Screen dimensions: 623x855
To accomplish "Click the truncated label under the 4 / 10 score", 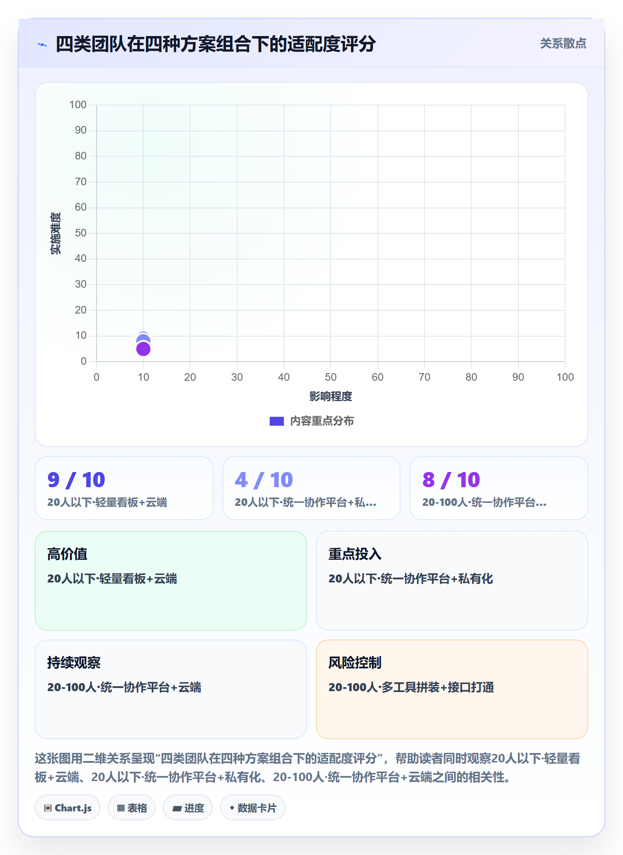I will tap(305, 502).
